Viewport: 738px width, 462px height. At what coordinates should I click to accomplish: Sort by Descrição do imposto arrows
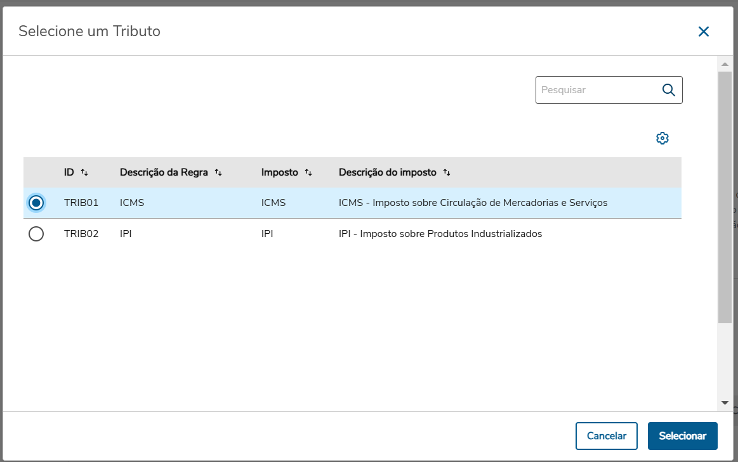(x=447, y=172)
